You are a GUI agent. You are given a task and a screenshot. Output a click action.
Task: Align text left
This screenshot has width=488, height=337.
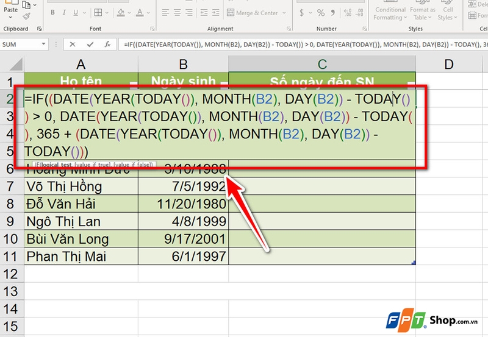pos(165,12)
